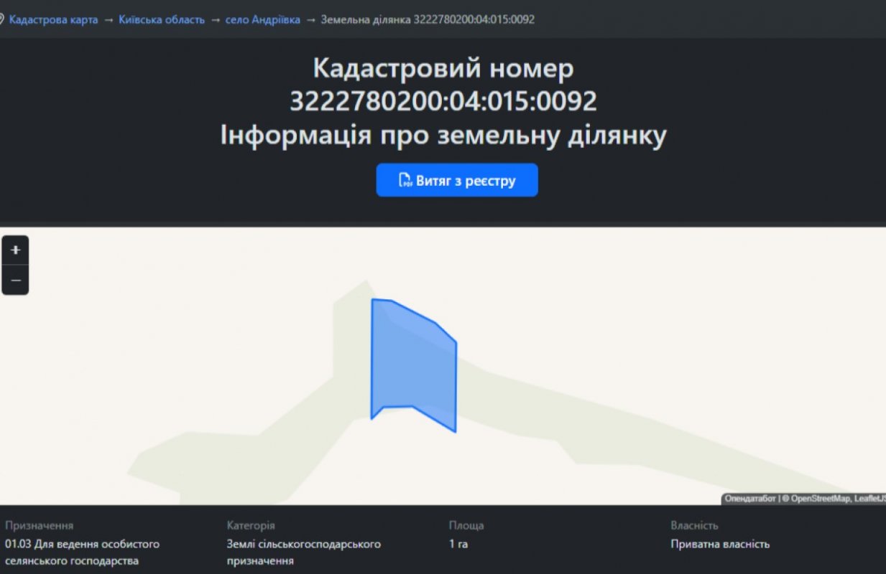
Task: Click the cadastral number 3222780200:04:015:0092 heading
Action: point(443,101)
